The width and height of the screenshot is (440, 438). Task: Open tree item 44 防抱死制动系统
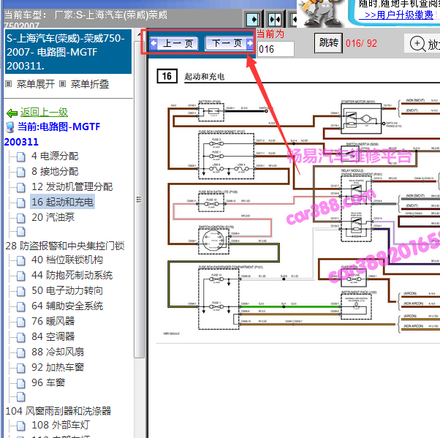point(72,275)
